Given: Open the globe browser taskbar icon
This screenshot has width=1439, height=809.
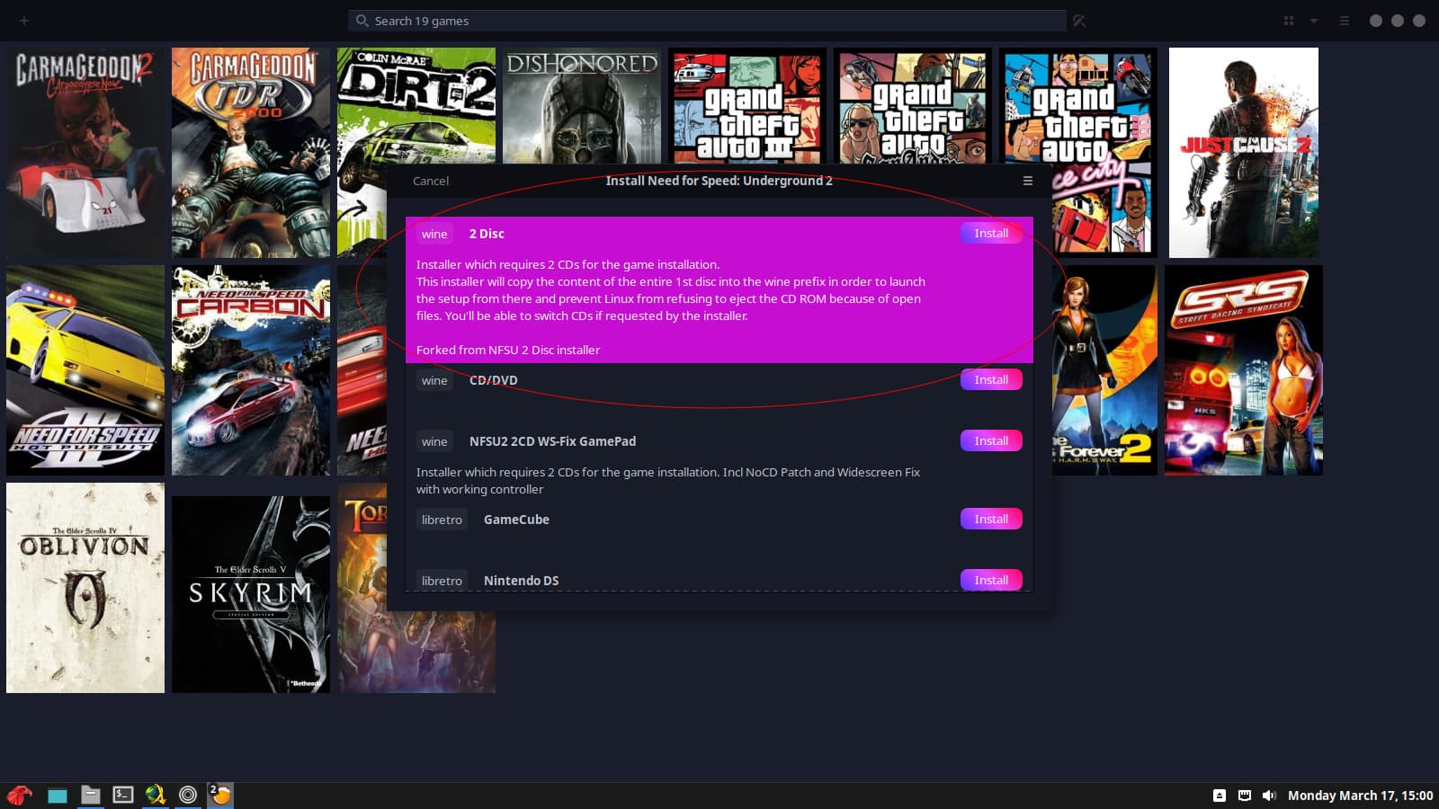Looking at the screenshot, I should tap(155, 795).
